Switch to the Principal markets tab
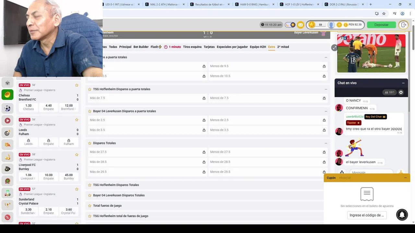 click(x=125, y=47)
